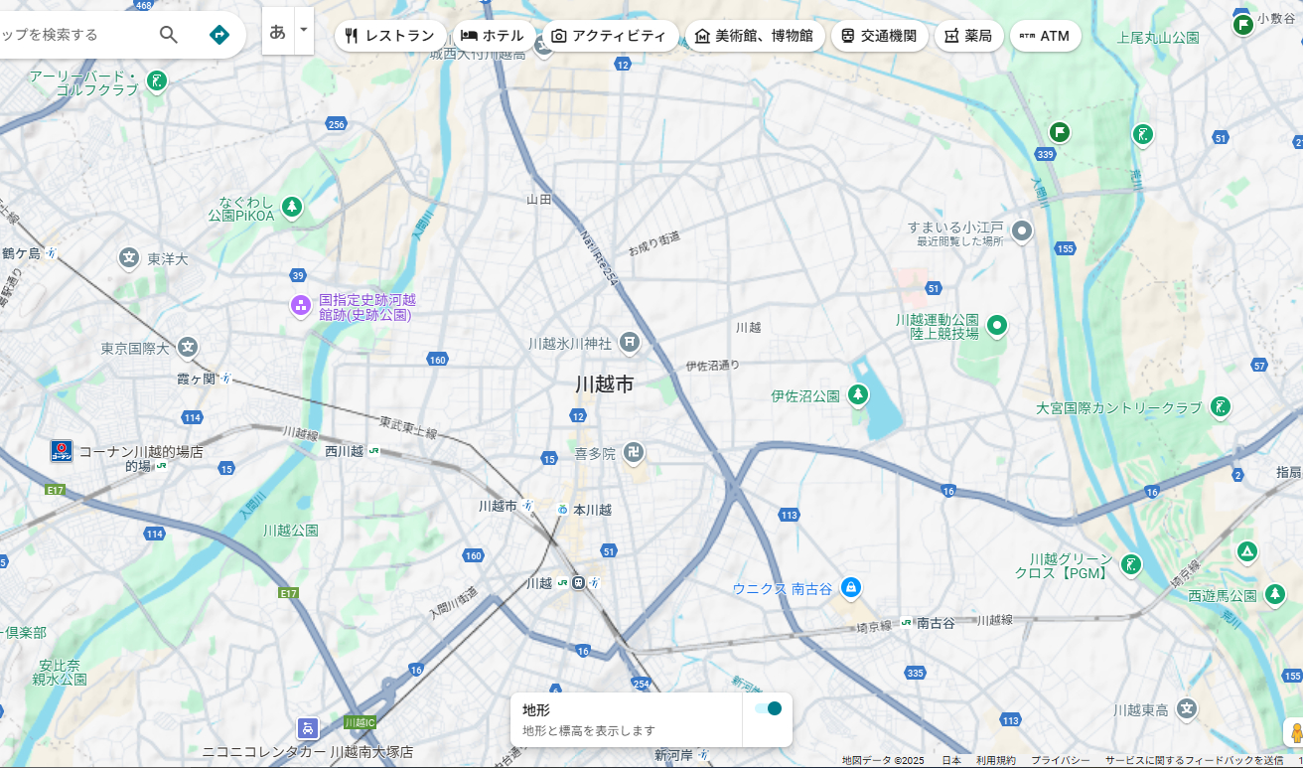Click the 喜多院 temple marker
Image resolution: width=1303 pixels, height=768 pixels.
tap(632, 452)
